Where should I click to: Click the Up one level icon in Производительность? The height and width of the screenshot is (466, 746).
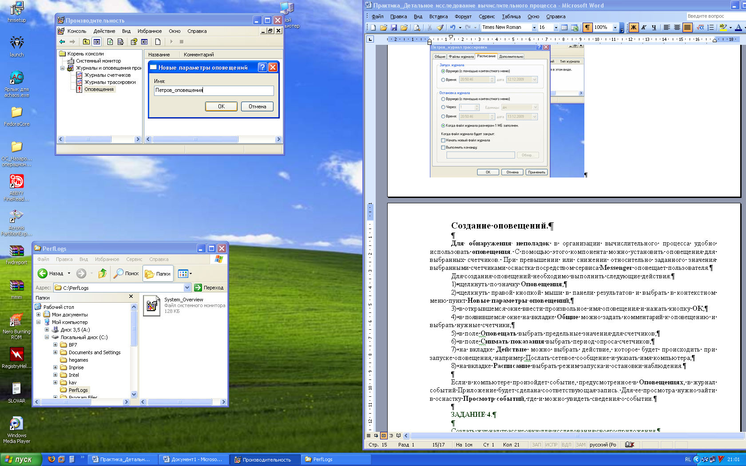point(86,42)
